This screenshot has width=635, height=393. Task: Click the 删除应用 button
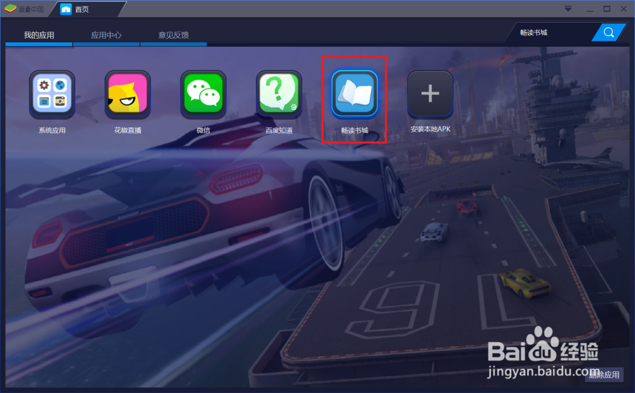(x=604, y=375)
